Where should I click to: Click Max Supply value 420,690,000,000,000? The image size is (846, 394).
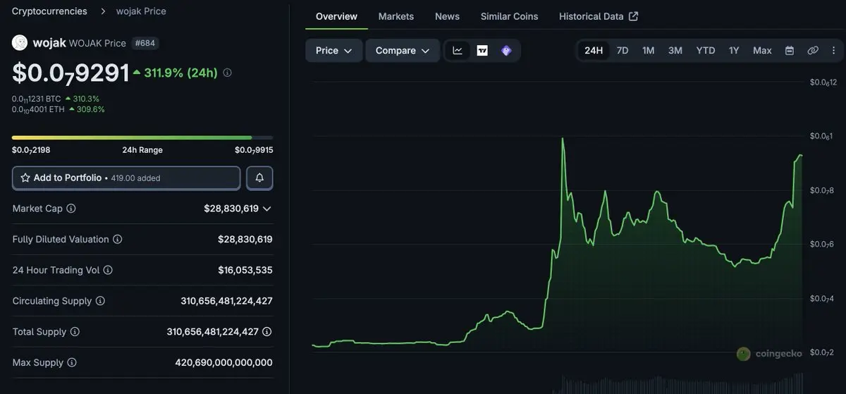pos(223,363)
